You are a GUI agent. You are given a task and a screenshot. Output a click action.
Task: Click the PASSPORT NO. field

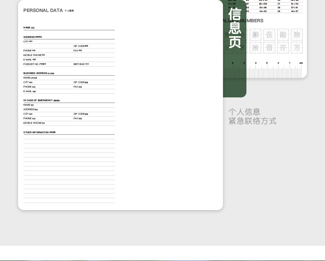click(x=35, y=64)
